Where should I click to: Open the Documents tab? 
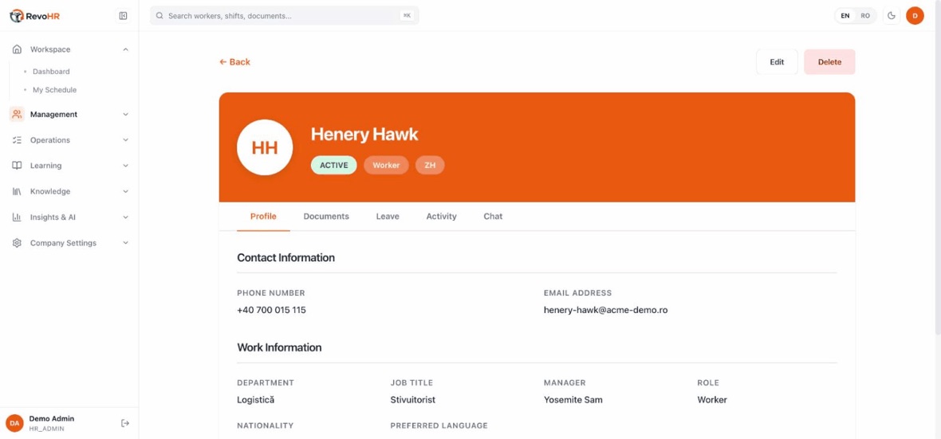[x=326, y=217]
